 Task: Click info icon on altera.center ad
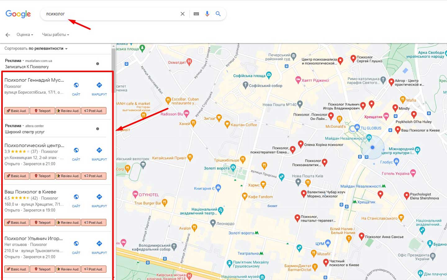(x=97, y=129)
